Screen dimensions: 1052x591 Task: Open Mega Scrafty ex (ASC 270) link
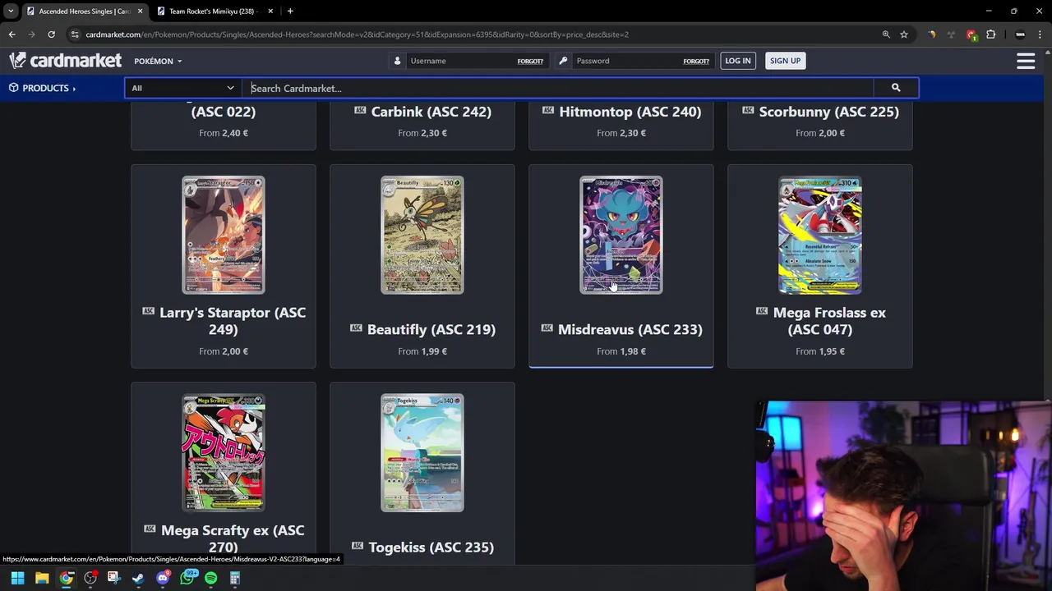pyautogui.click(x=233, y=538)
